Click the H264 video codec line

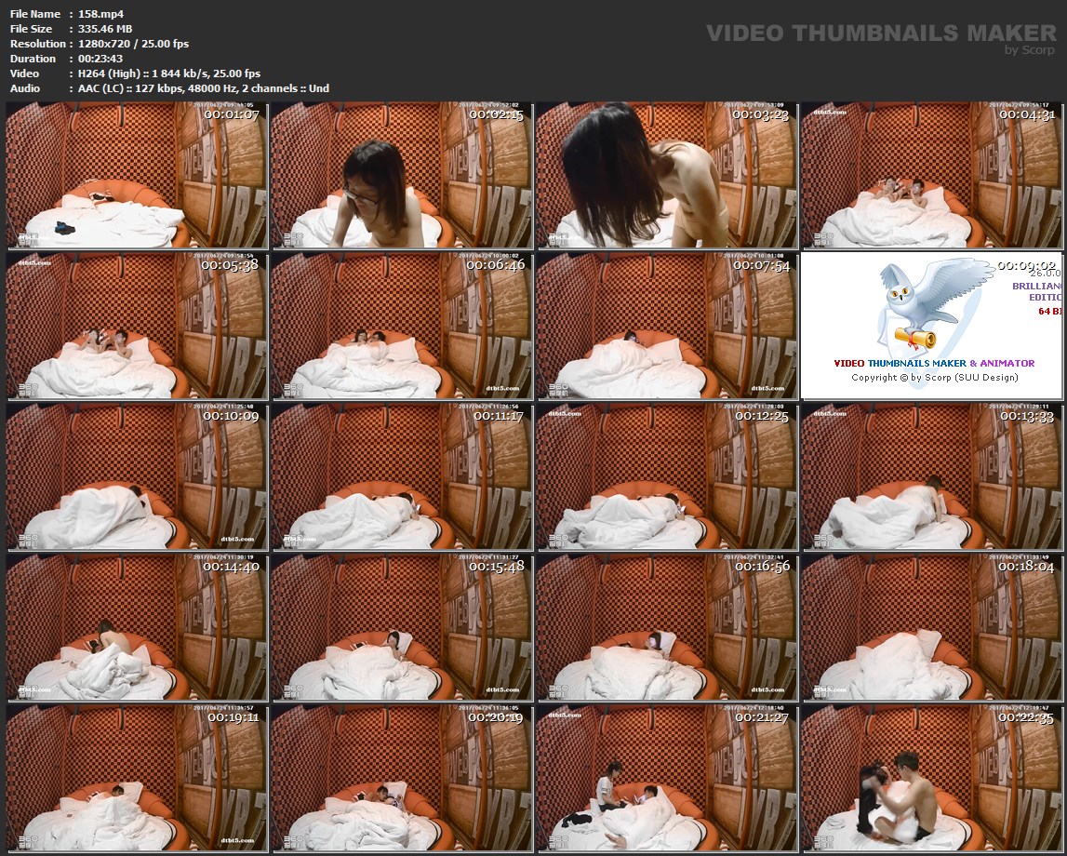click(x=169, y=74)
